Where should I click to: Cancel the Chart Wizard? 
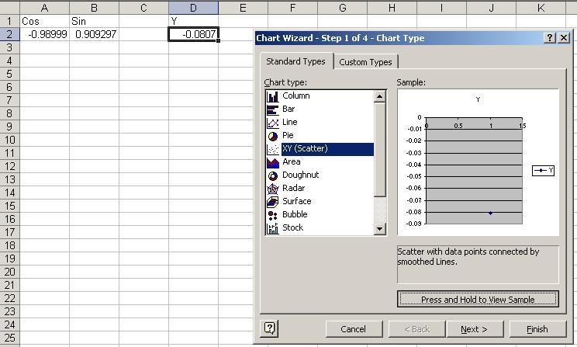353,329
